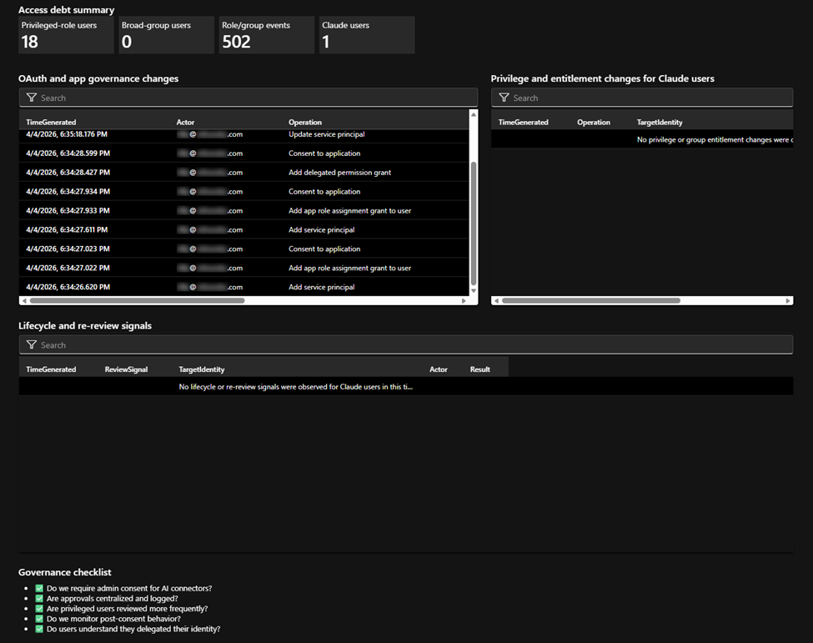
Task: Toggle the 'monitor post-consent behavior' checkbox
Action: click(39, 619)
